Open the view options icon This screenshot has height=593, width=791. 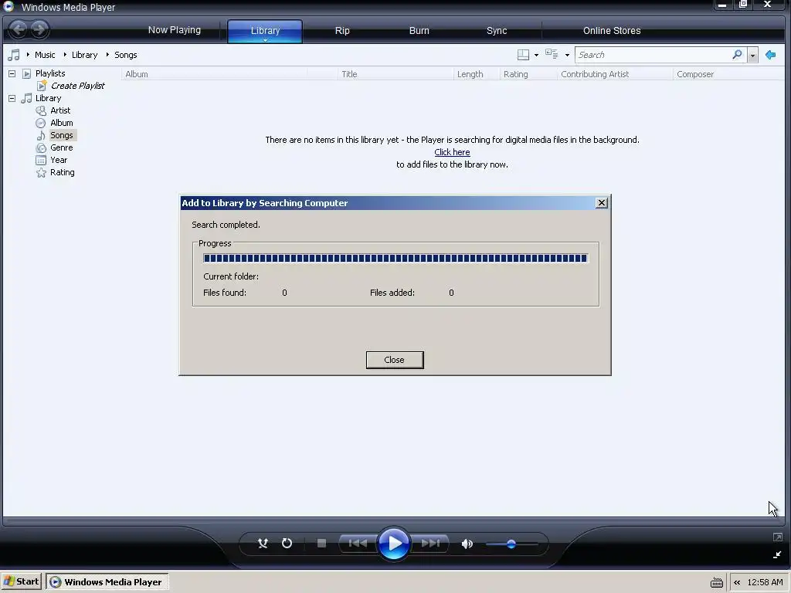552,55
